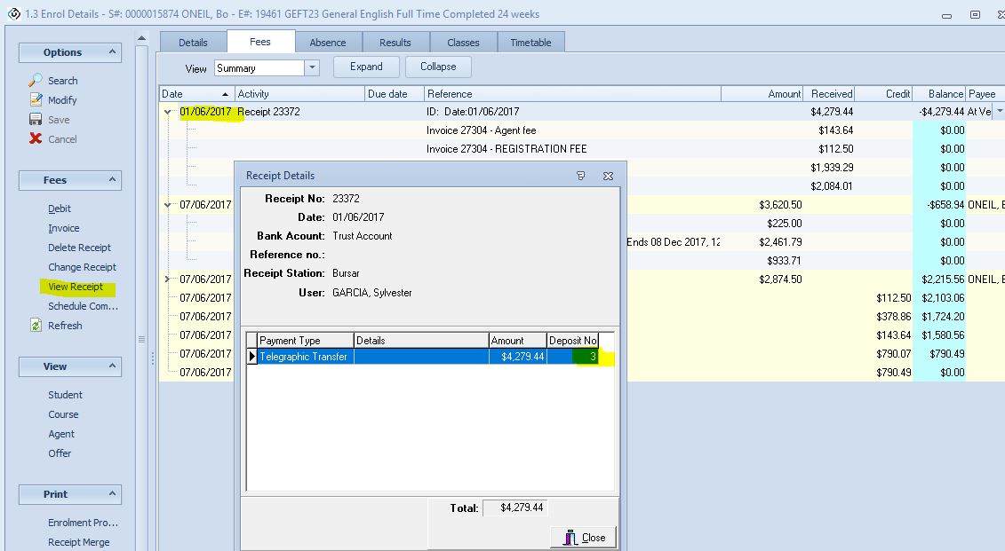Click the pin icon in Receipt Details

(x=581, y=176)
